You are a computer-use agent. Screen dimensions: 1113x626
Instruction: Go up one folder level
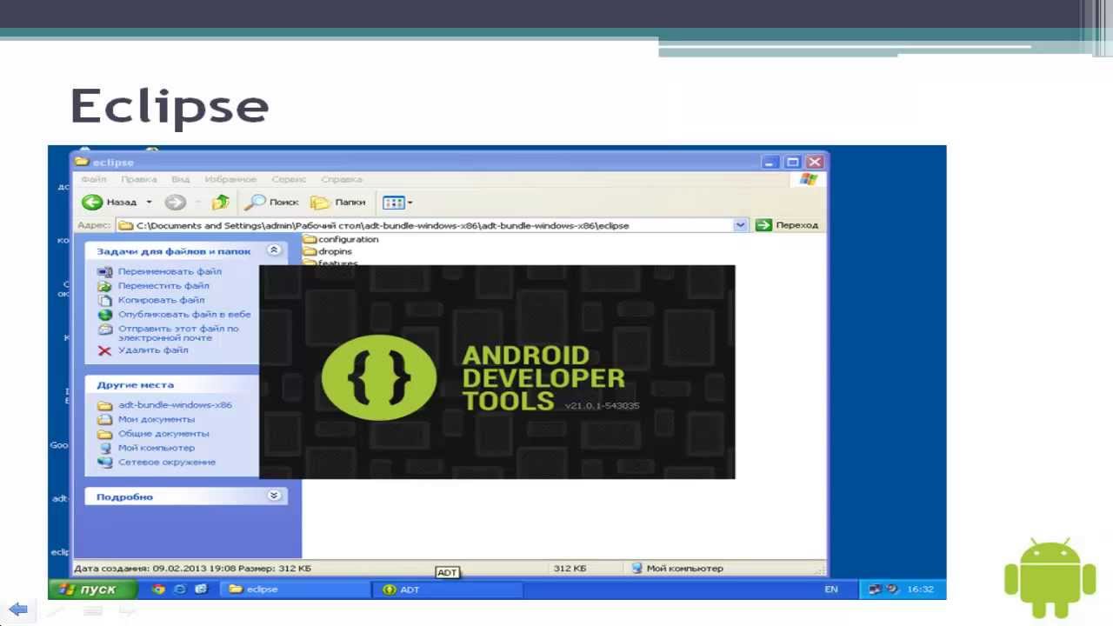point(221,202)
